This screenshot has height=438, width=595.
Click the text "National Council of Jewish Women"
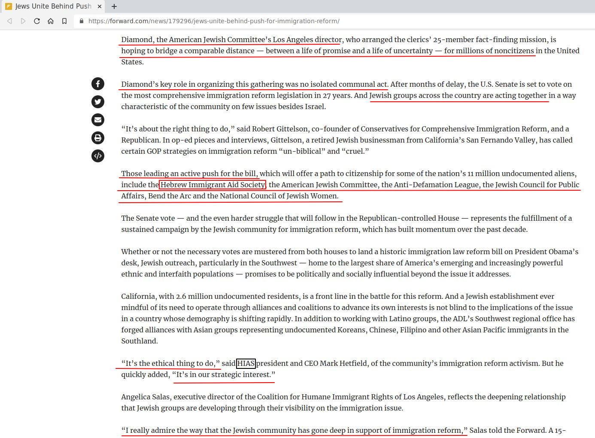pyautogui.click(x=279, y=196)
